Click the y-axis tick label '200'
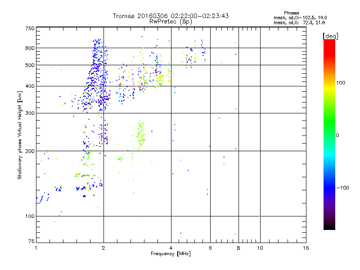This screenshot has width=360, height=270. point(30,151)
